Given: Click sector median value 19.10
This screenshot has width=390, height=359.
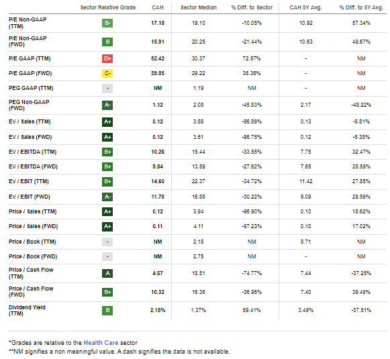Looking at the screenshot, I should (199, 23).
